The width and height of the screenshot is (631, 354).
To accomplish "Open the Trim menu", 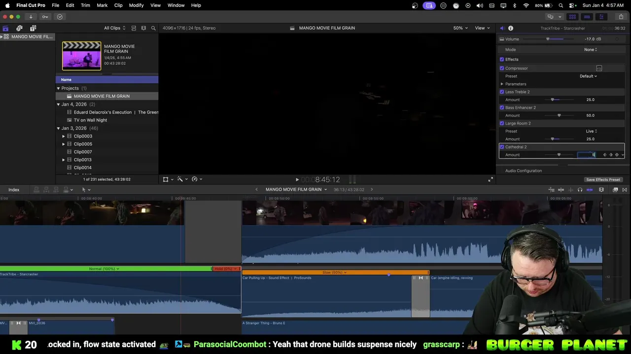I will [x=85, y=5].
